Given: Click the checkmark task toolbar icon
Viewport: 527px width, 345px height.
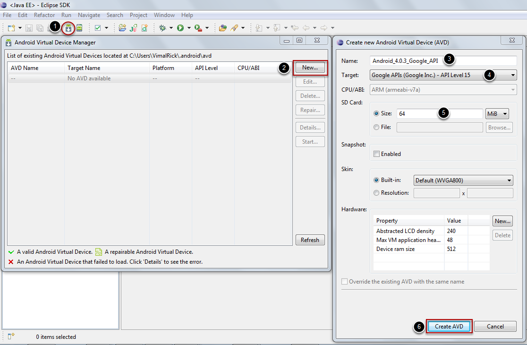Looking at the screenshot, I should pos(98,28).
